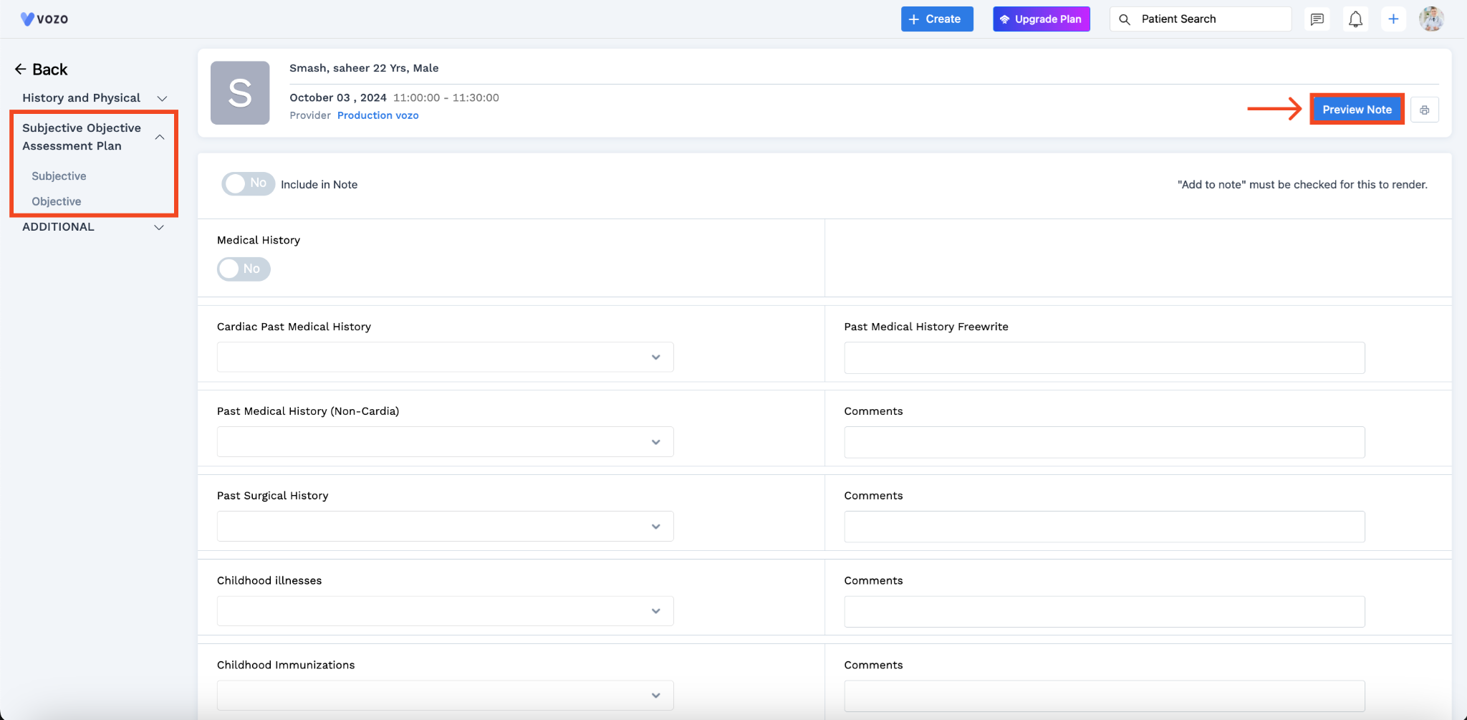This screenshot has height=720, width=1467.
Task: Toggle the Include in Note switch
Action: pyautogui.click(x=248, y=184)
